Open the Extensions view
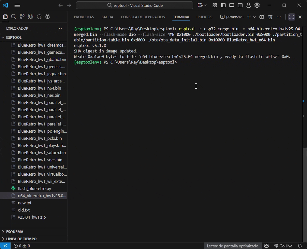307x249 pixels. (x=39, y=17)
